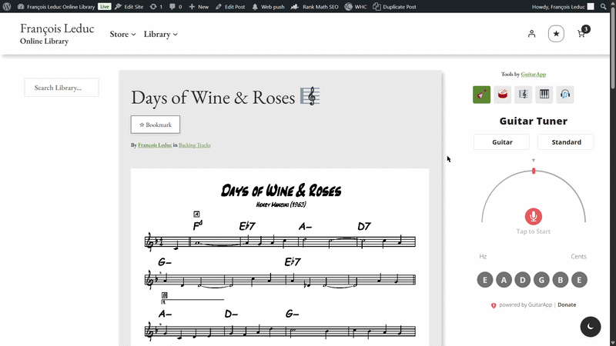Open Rank Math SEO menu

pos(315,7)
